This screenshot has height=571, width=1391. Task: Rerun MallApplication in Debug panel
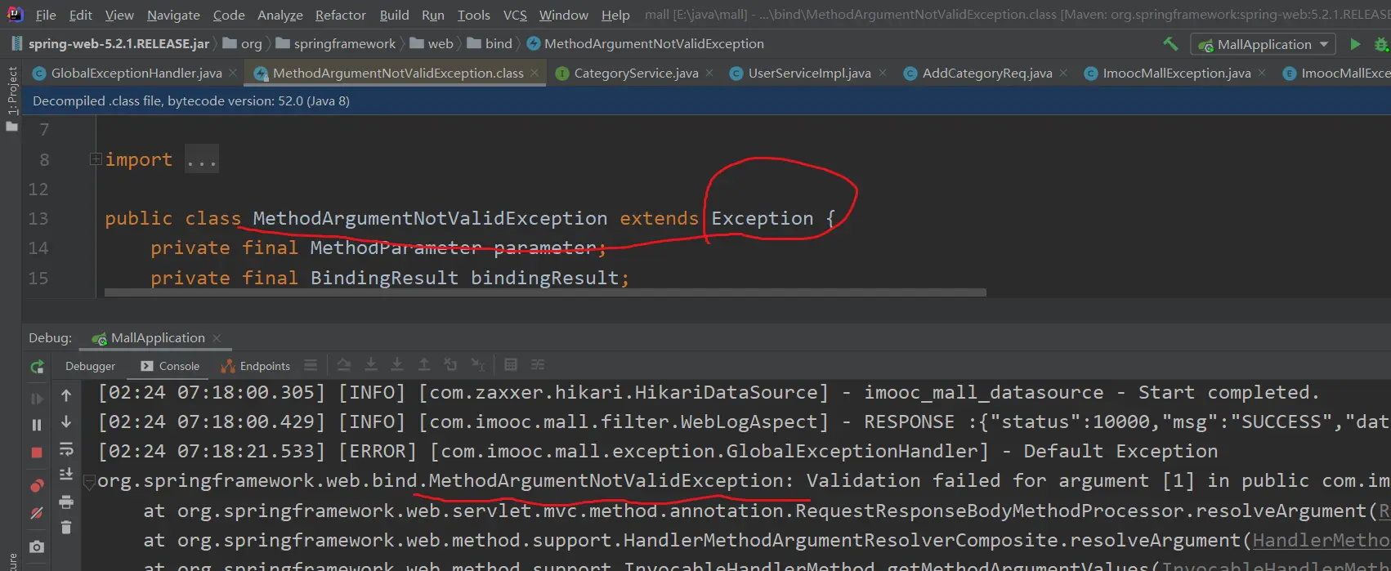[37, 367]
